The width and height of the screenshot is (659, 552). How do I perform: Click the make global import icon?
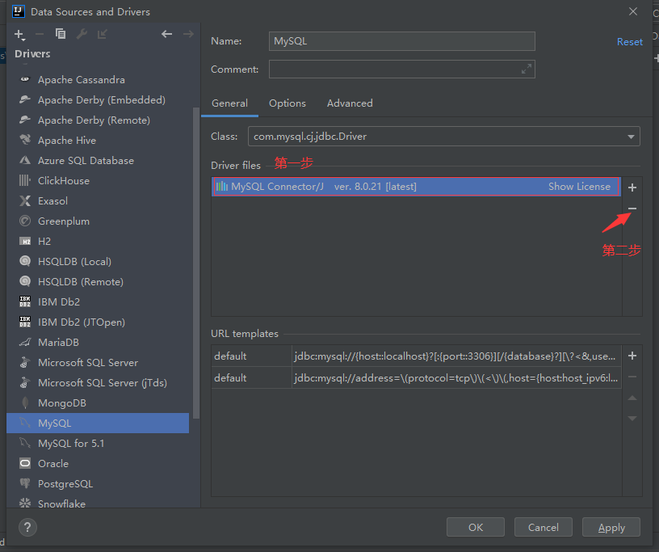[102, 34]
